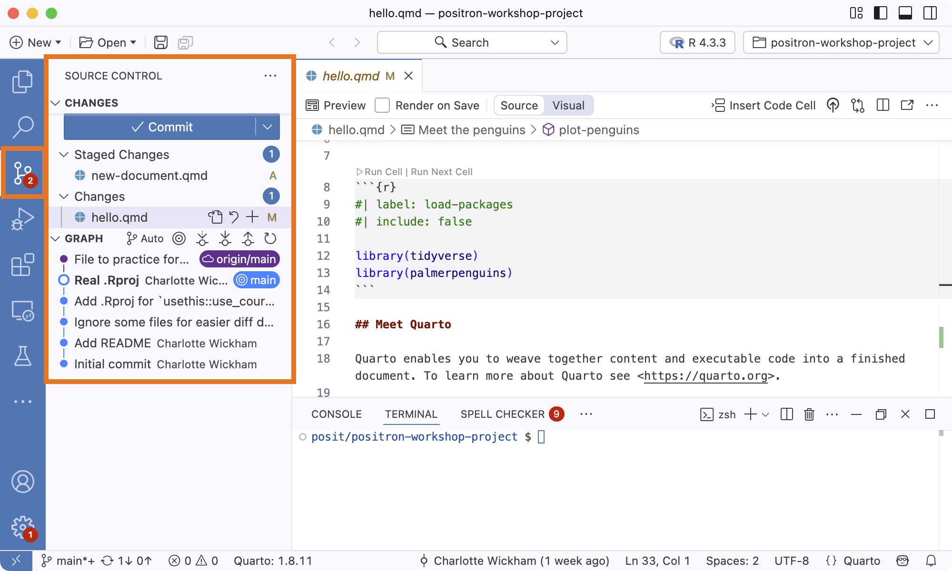
Task: Select staged file new-document.qmd
Action: coord(169,176)
